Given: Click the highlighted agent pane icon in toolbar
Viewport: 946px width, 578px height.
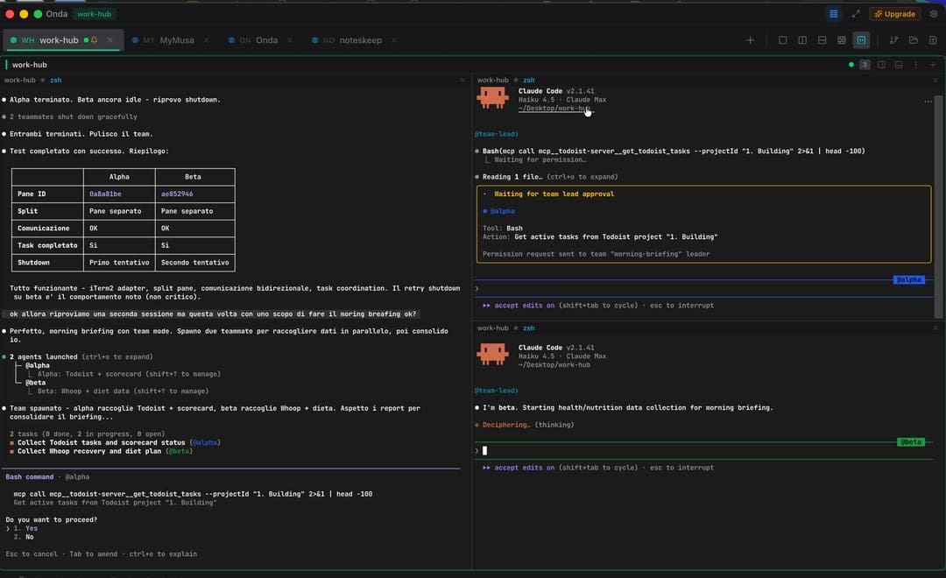Looking at the screenshot, I should tap(862, 40).
